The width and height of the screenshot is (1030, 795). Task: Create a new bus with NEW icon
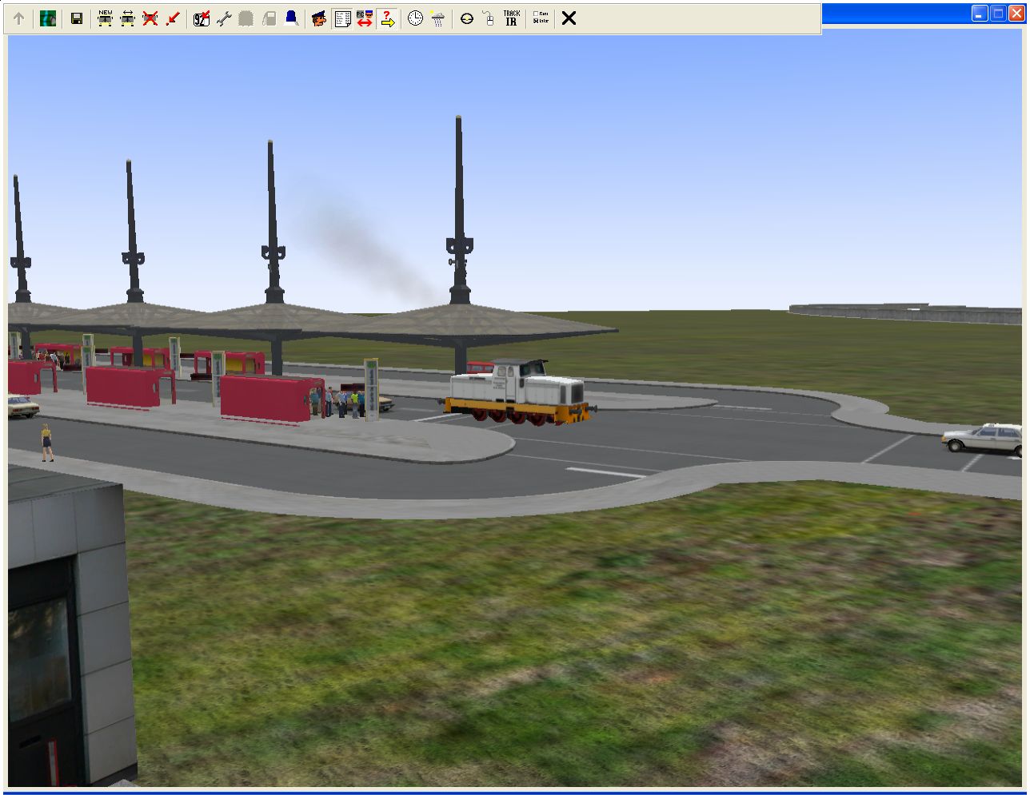pos(105,18)
